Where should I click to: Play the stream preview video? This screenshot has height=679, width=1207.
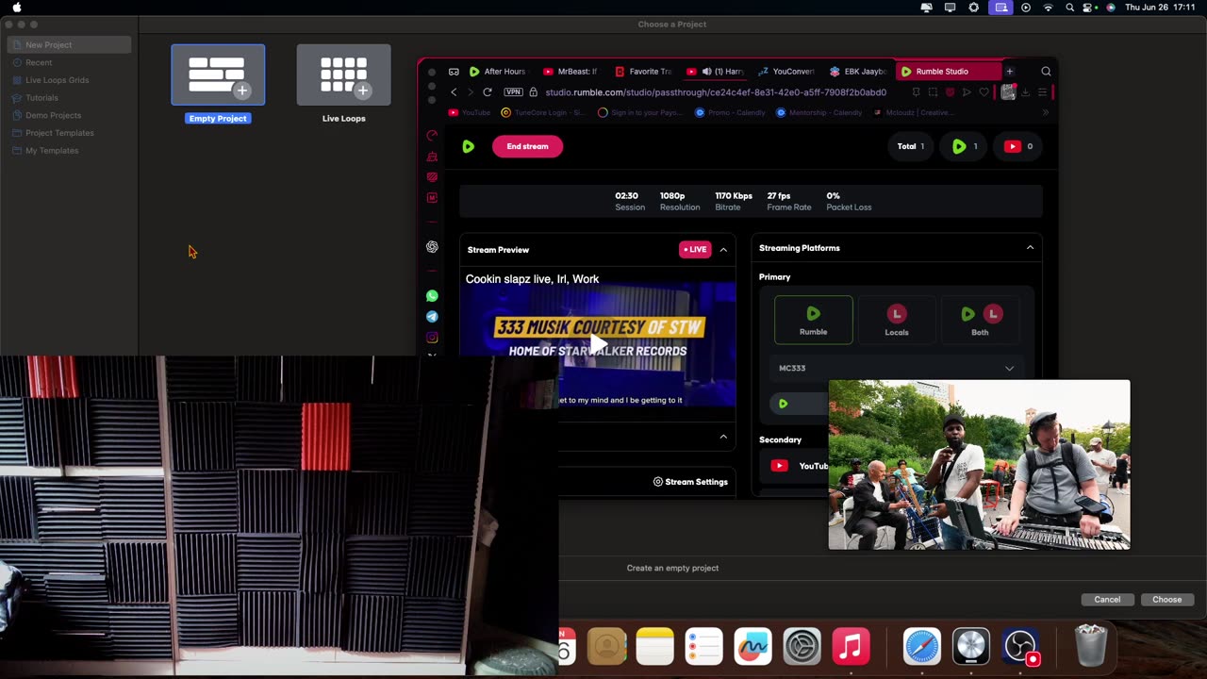[x=598, y=343]
